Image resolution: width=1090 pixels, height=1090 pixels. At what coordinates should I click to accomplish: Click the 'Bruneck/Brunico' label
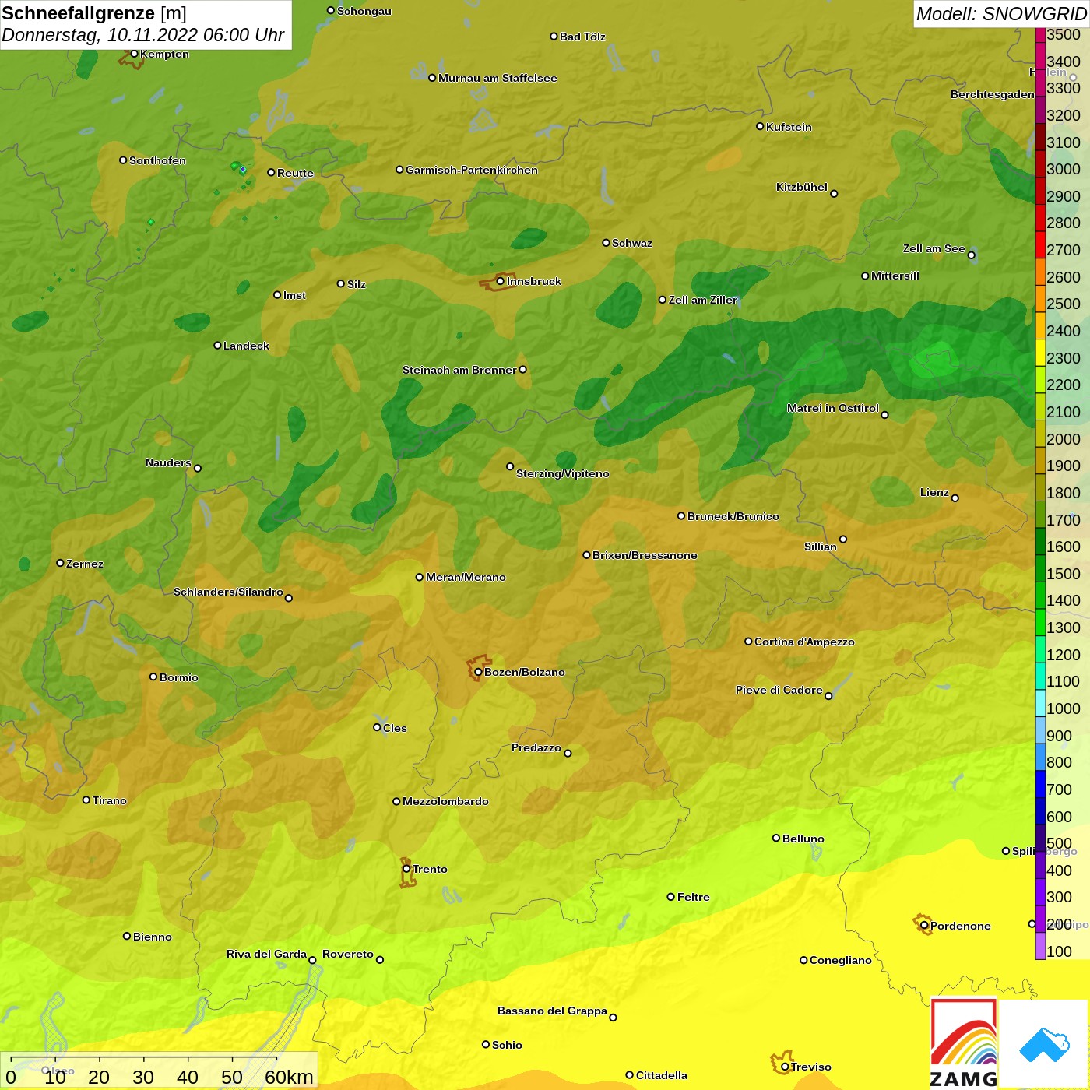coord(733,516)
